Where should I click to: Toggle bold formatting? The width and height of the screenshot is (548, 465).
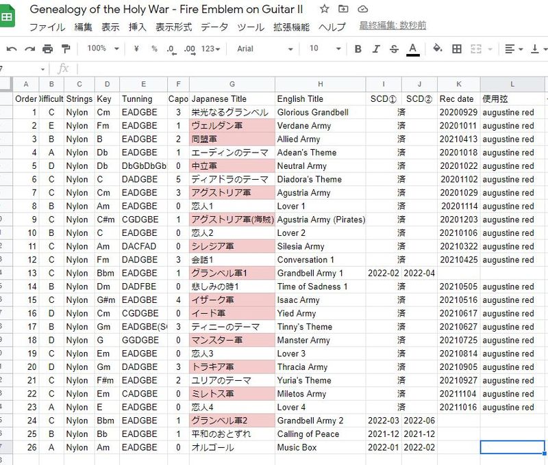(x=358, y=49)
